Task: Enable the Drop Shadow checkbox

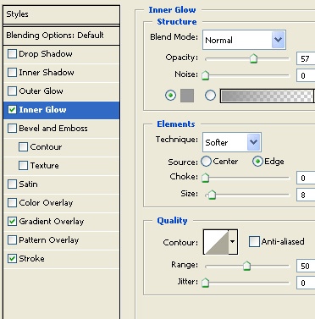Action: (x=12, y=53)
